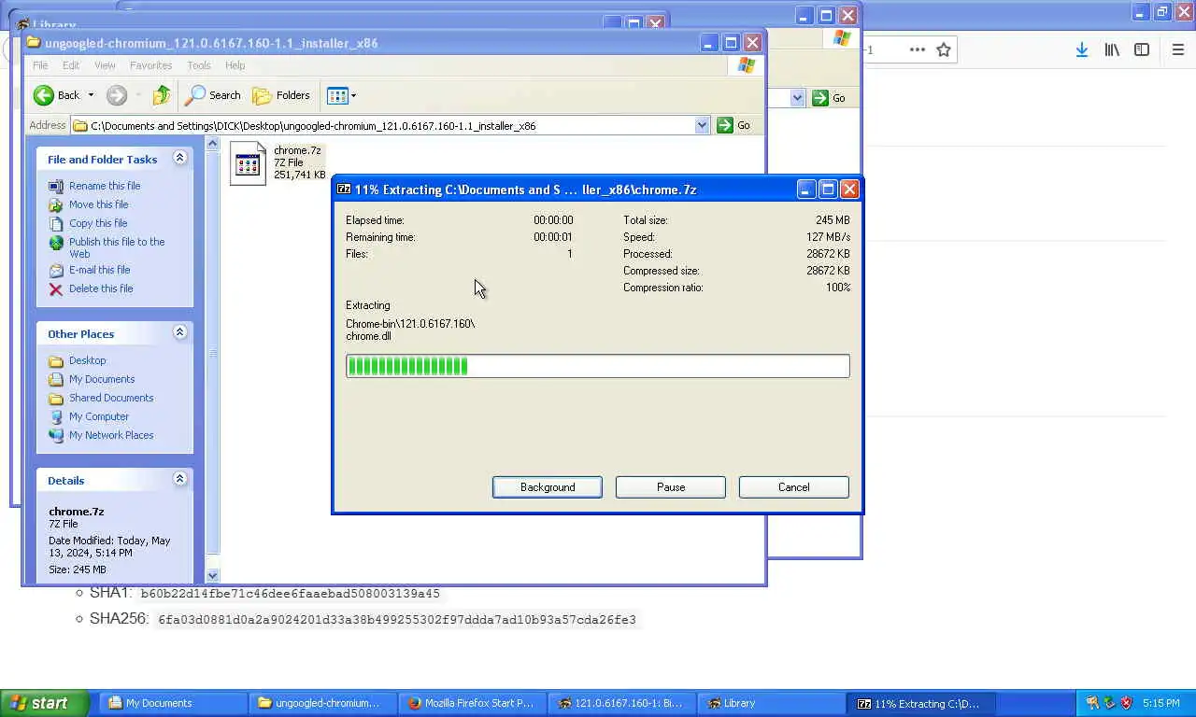Image resolution: width=1196 pixels, height=717 pixels.
Task: Pause the extraction
Action: coord(671,487)
